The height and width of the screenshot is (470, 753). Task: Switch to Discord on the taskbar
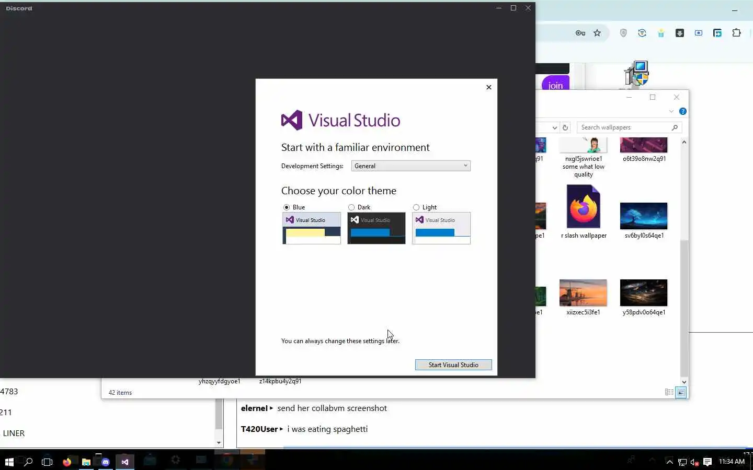106,462
